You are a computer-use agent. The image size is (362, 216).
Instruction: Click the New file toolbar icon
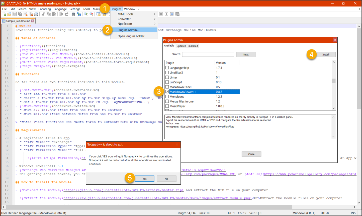pos(4,14)
